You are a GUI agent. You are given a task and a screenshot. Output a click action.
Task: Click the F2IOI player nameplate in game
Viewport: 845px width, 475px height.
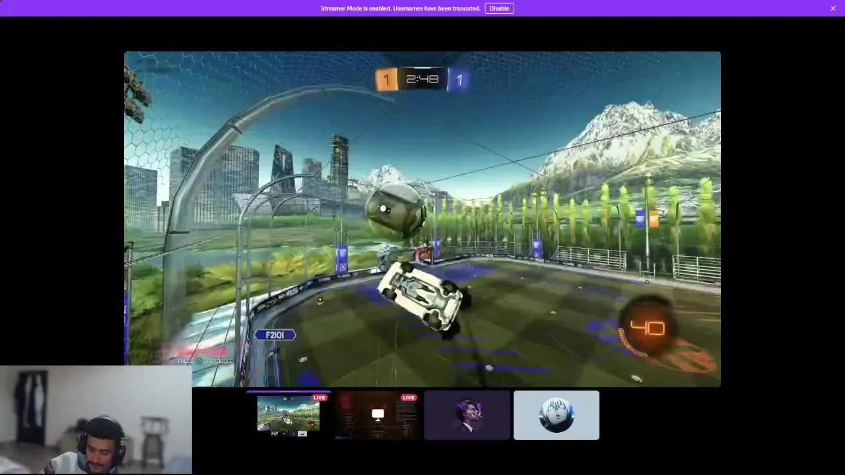[x=275, y=335]
